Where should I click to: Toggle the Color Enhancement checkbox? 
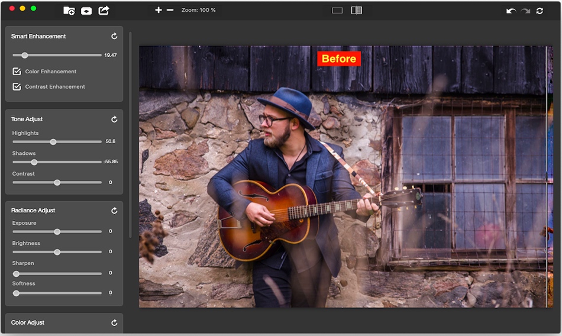point(17,72)
